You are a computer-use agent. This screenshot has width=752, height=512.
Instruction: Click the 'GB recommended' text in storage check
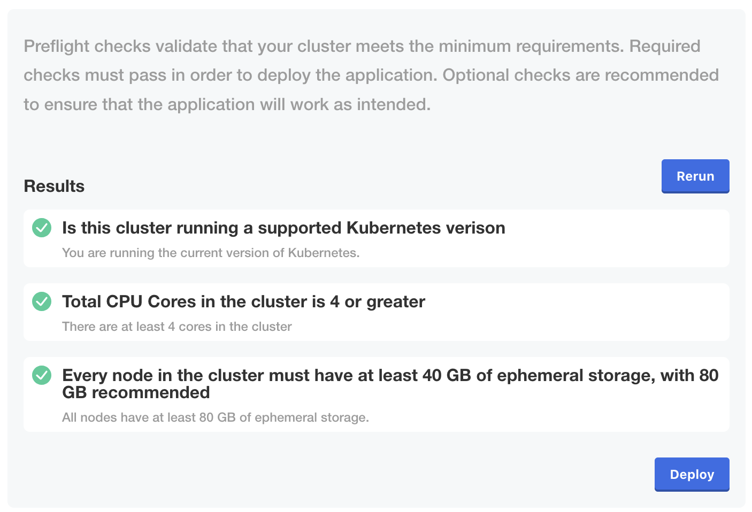[136, 393]
